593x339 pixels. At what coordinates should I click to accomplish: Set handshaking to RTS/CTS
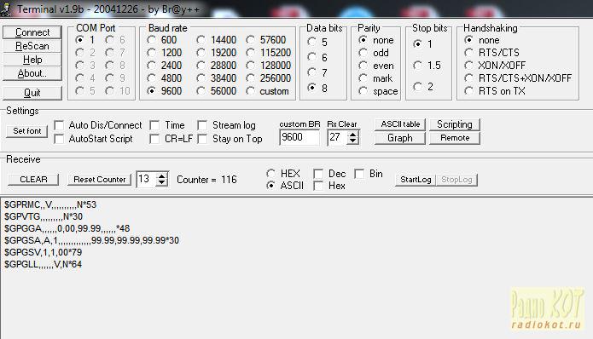469,53
